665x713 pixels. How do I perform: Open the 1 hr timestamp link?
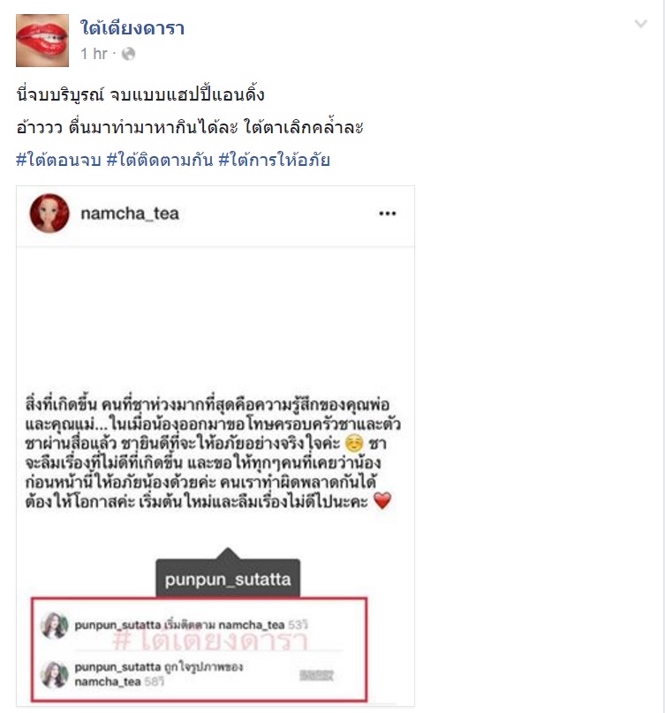pyautogui.click(x=94, y=54)
